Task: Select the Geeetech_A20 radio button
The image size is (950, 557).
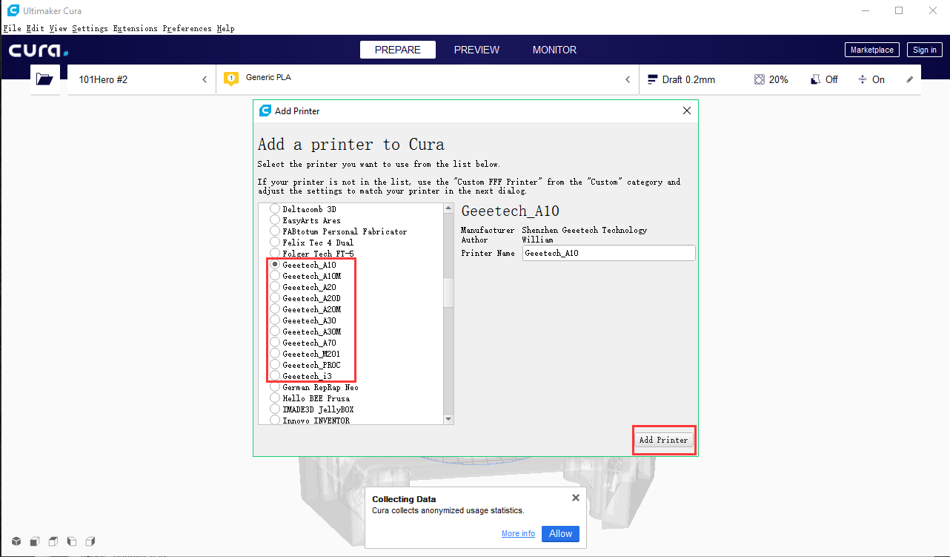Action: point(275,287)
